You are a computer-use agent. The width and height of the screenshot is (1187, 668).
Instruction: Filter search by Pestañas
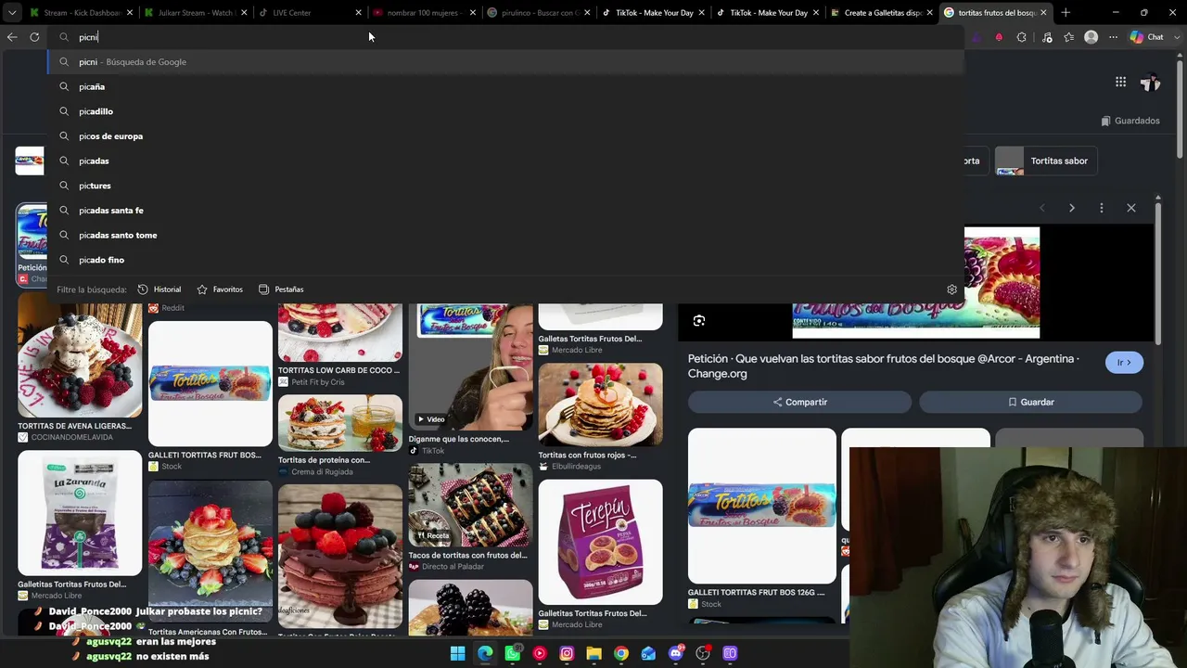click(x=281, y=289)
